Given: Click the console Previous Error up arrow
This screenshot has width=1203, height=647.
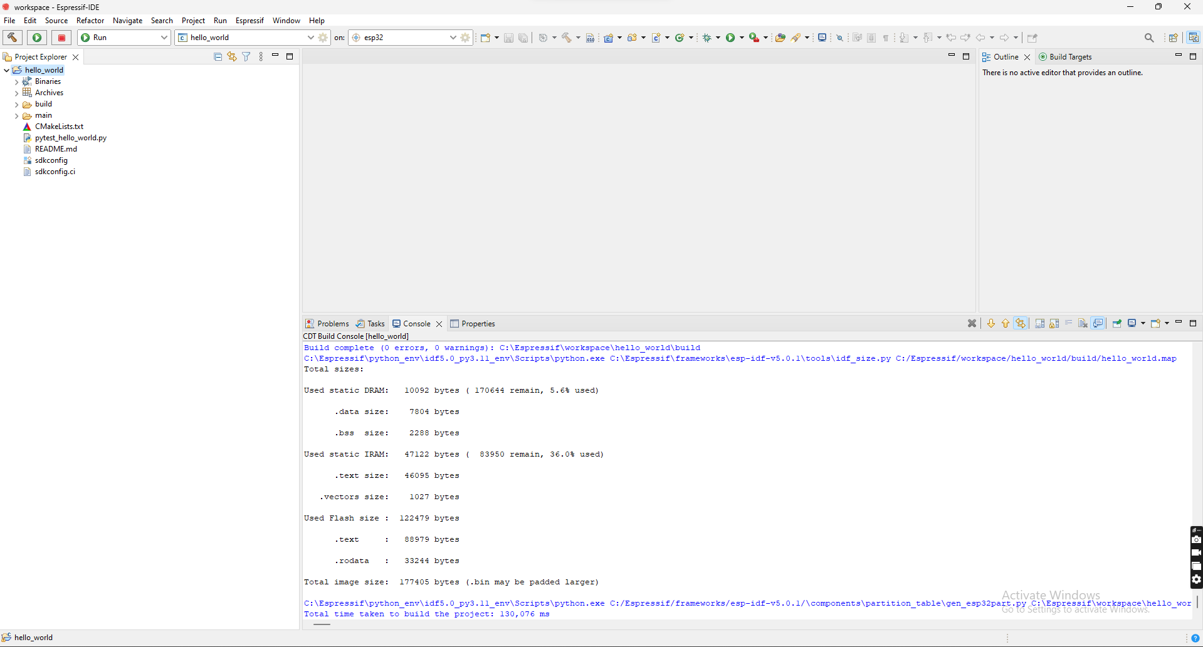Looking at the screenshot, I should pyautogui.click(x=1006, y=323).
